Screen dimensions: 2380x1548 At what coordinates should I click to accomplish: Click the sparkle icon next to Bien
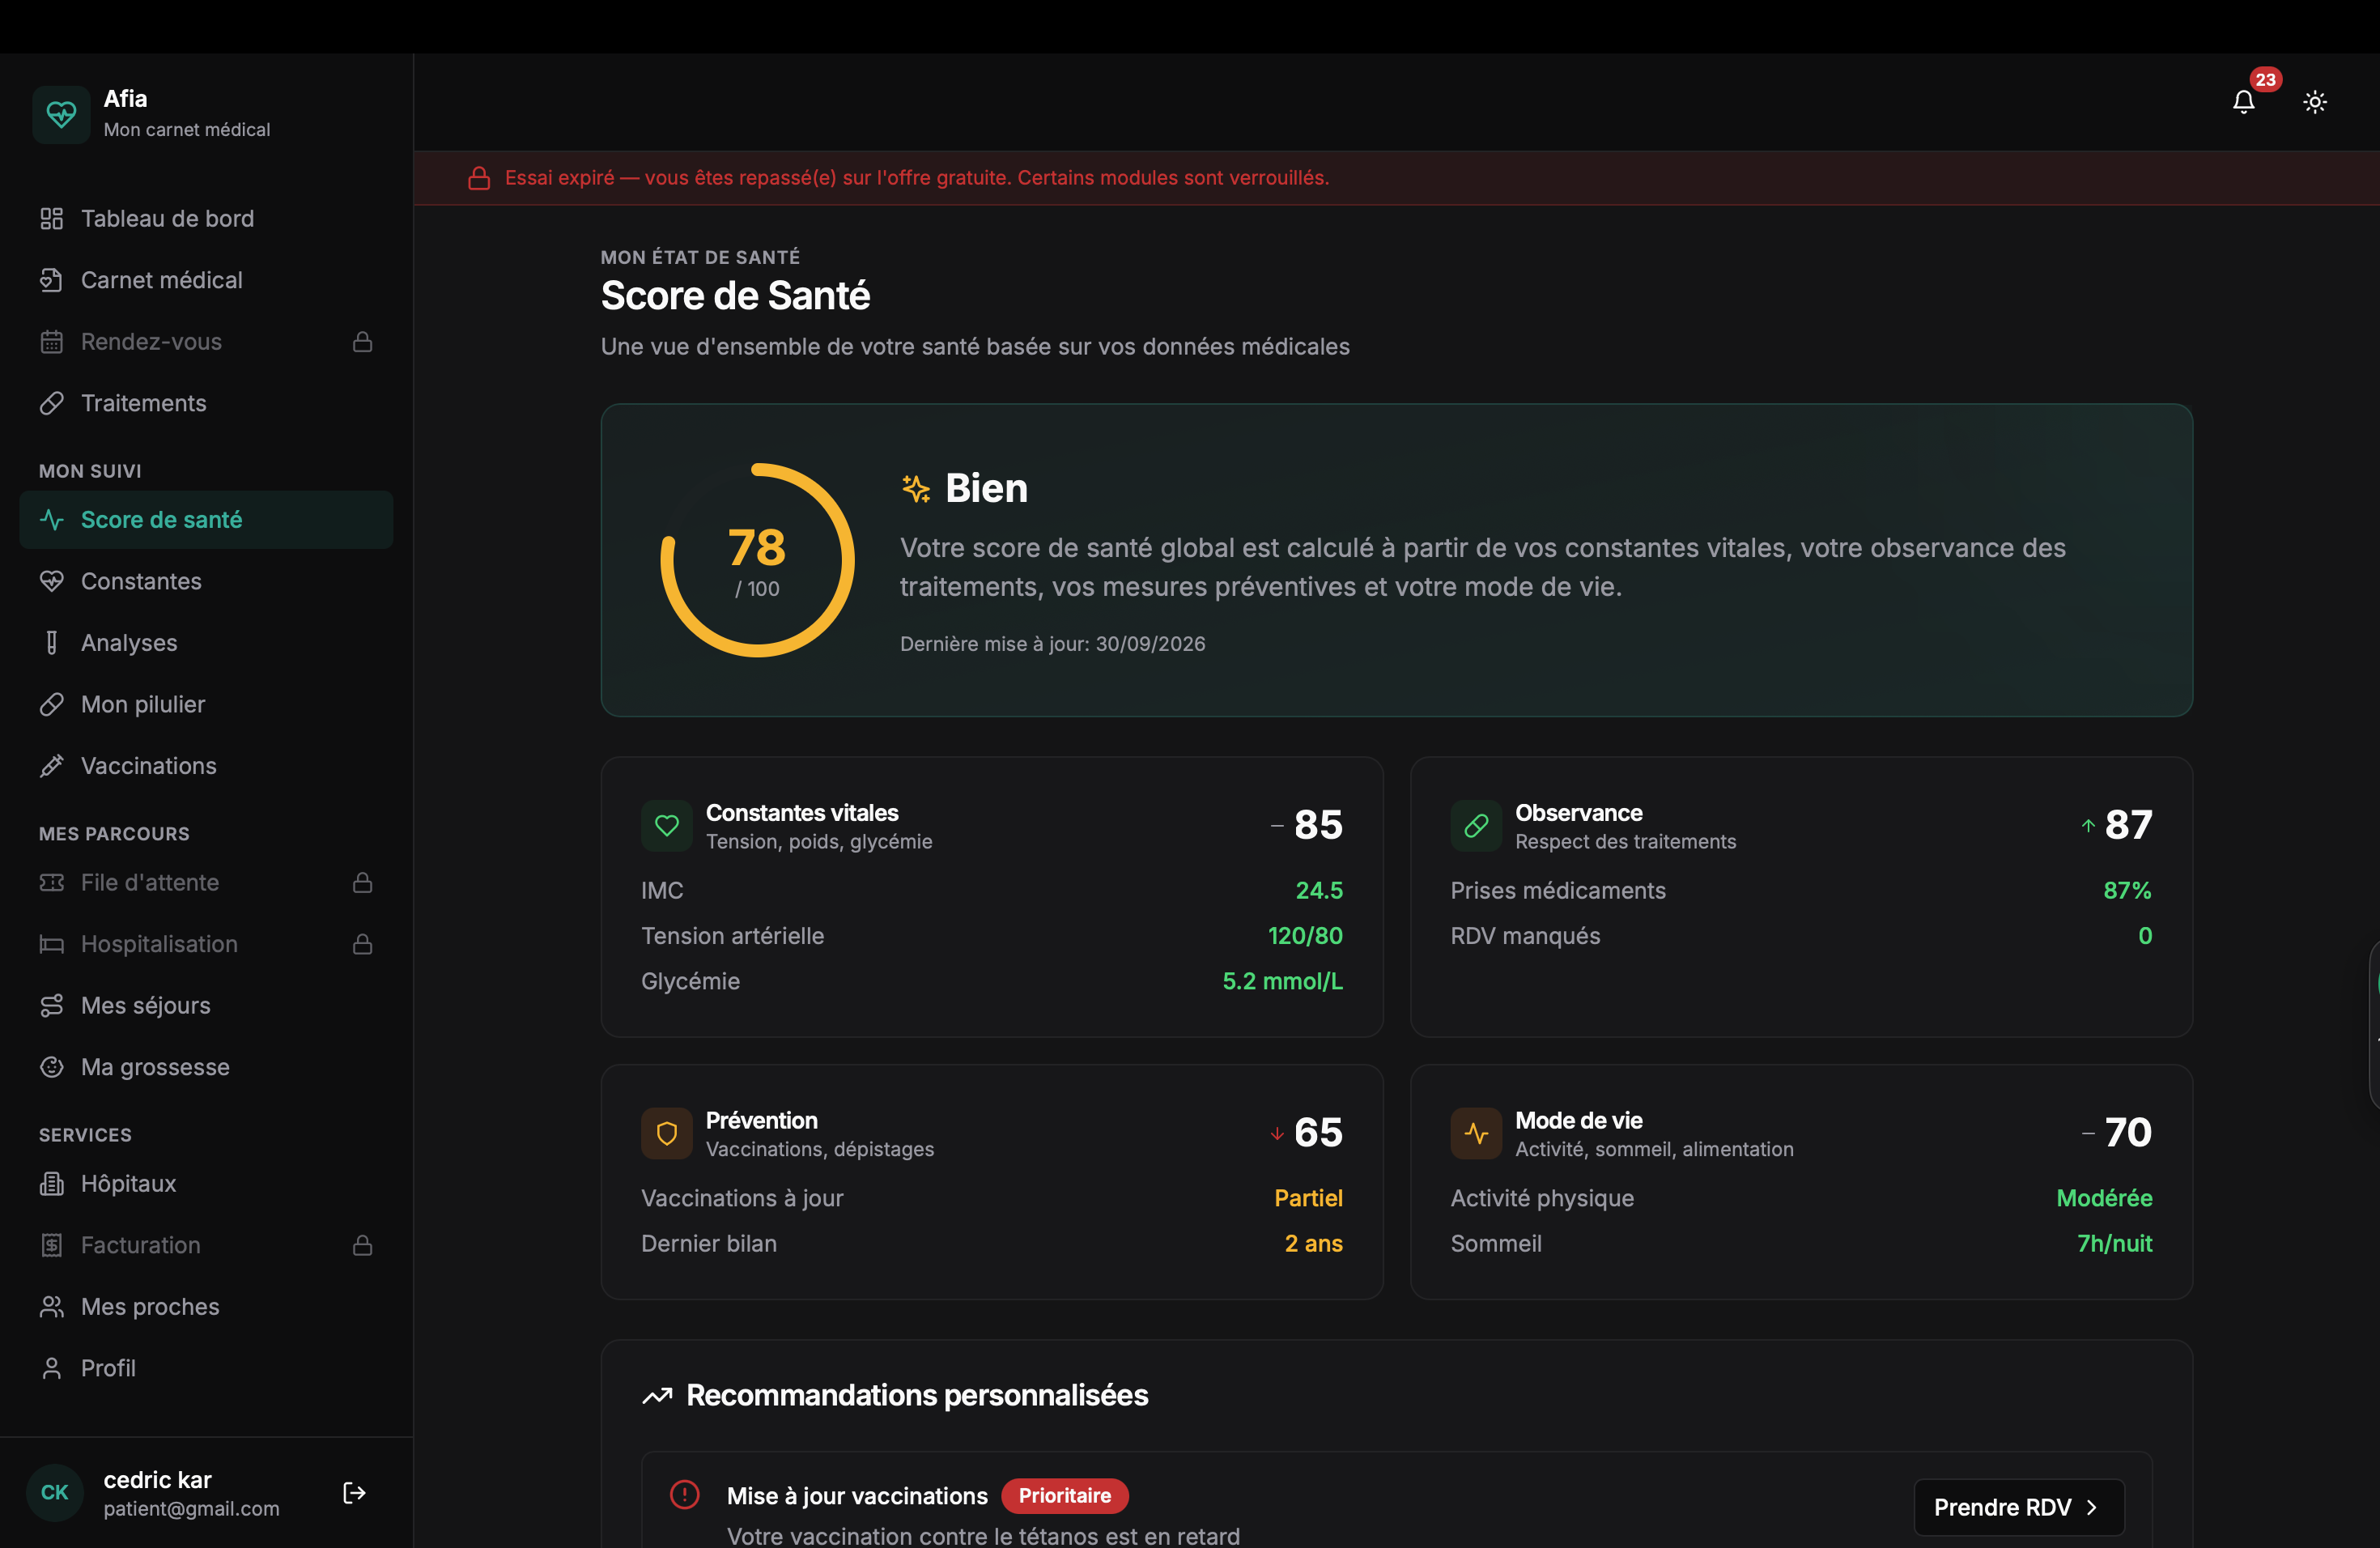[x=915, y=488]
